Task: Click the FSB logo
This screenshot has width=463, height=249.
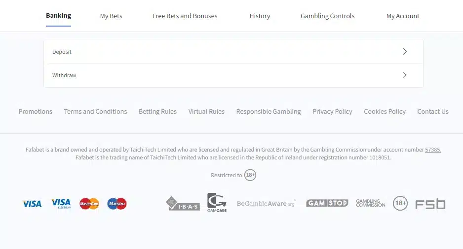Action: point(430,204)
